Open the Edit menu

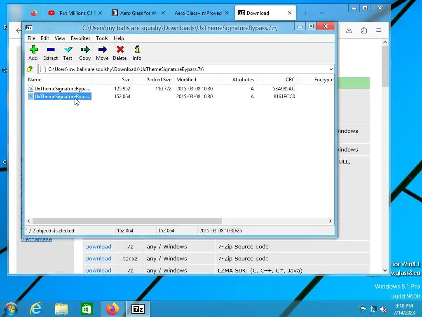pyautogui.click(x=45, y=38)
